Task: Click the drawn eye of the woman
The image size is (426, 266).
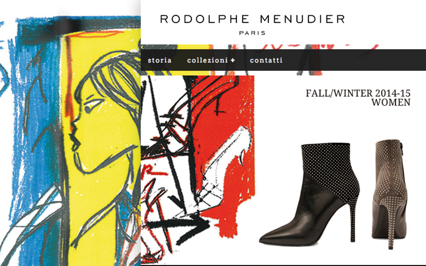Action: click(92, 106)
